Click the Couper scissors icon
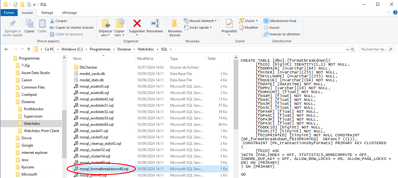Screen dimensions: 398x178 click(52, 21)
